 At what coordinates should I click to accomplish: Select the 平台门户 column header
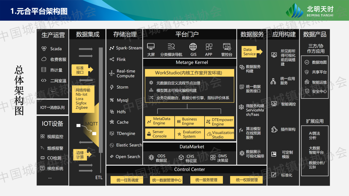[x=187, y=34]
